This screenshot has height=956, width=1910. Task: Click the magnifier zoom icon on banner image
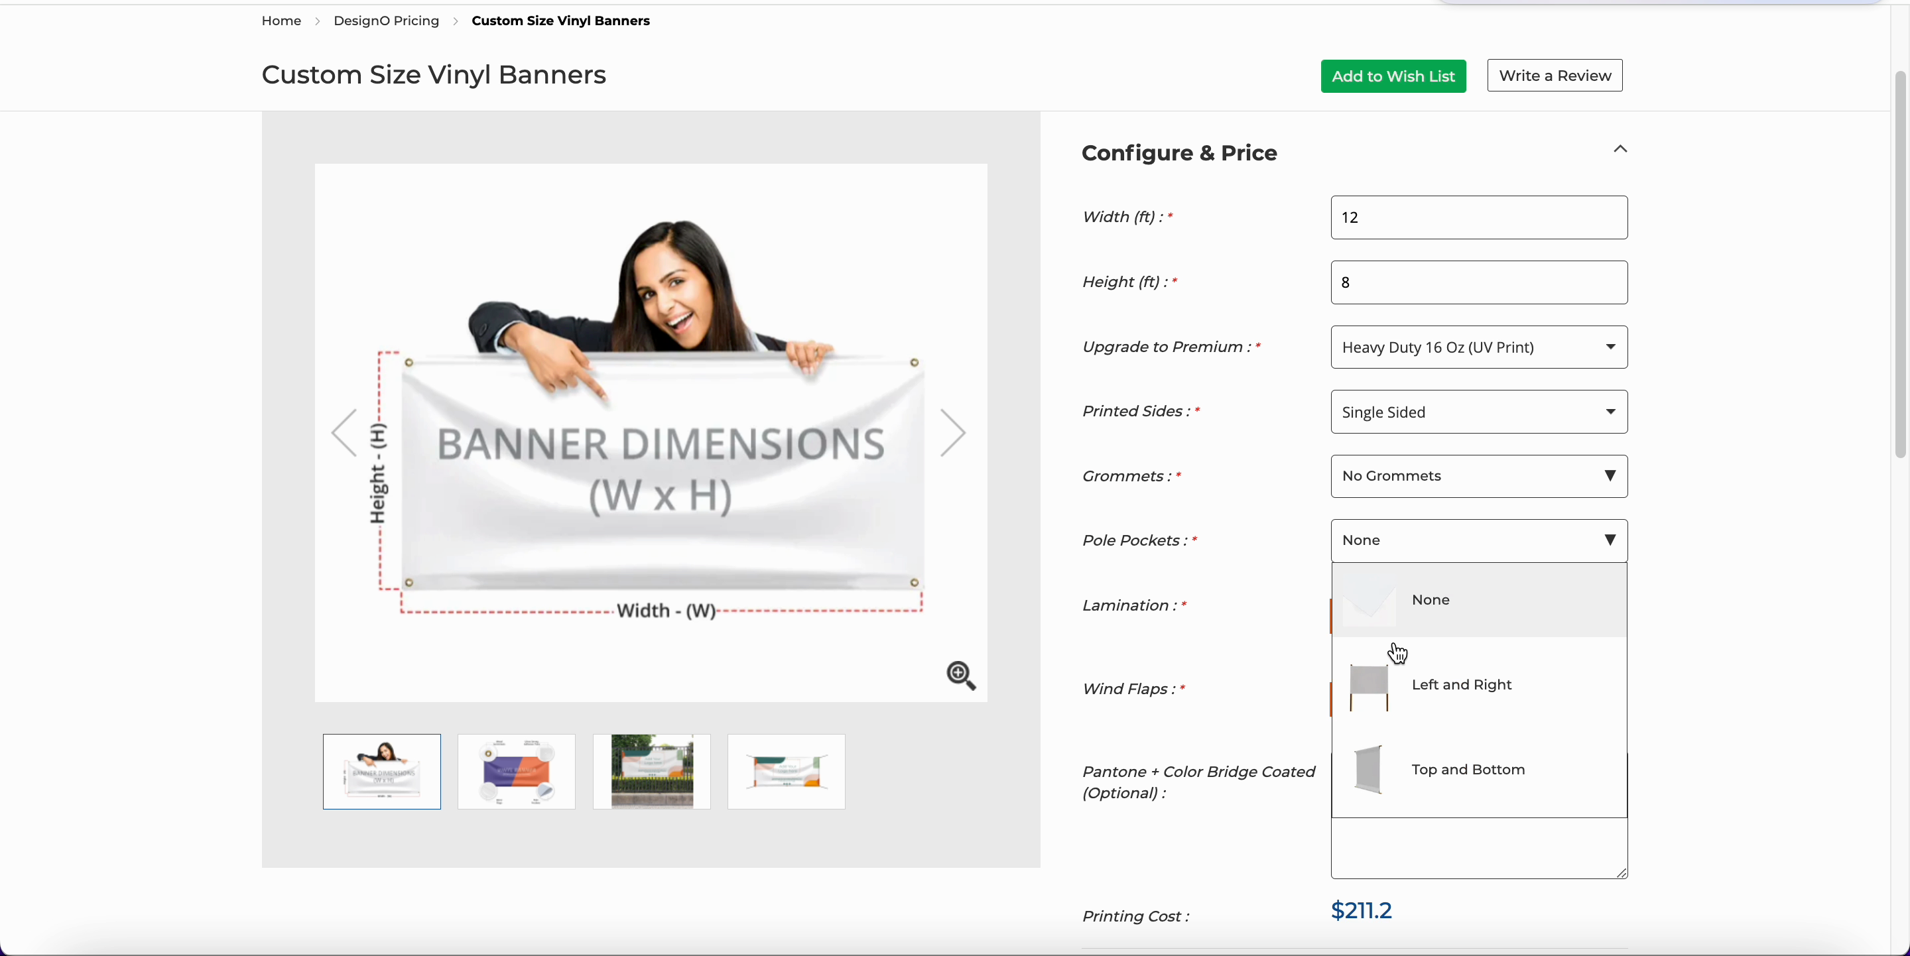(961, 675)
